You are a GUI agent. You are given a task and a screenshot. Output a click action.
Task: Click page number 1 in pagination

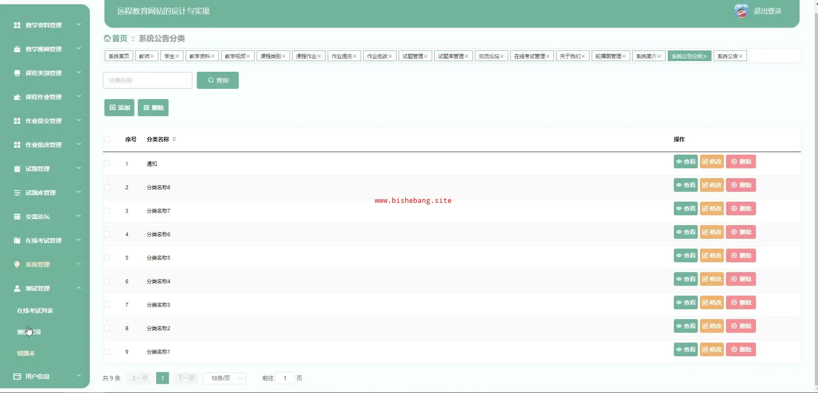(163, 378)
